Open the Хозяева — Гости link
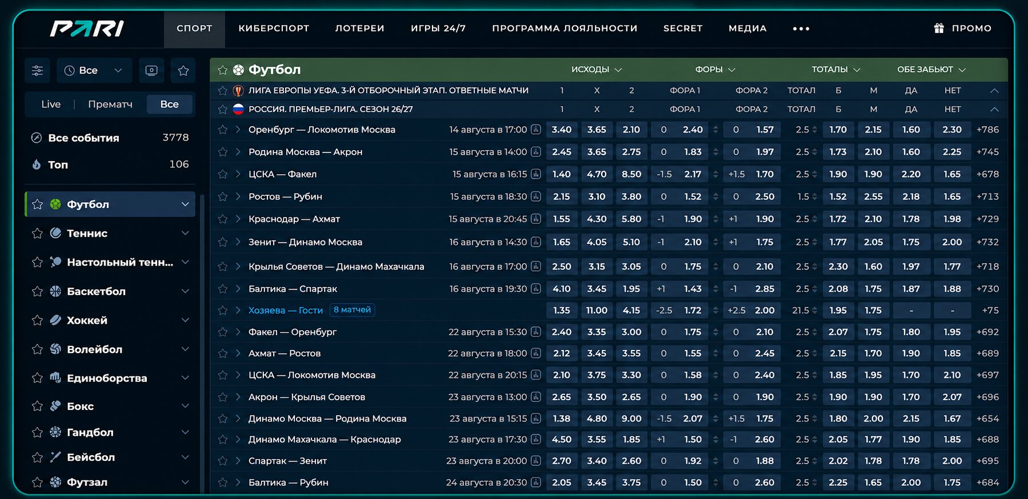Viewport: 1028px width, 499px height. 286,310
